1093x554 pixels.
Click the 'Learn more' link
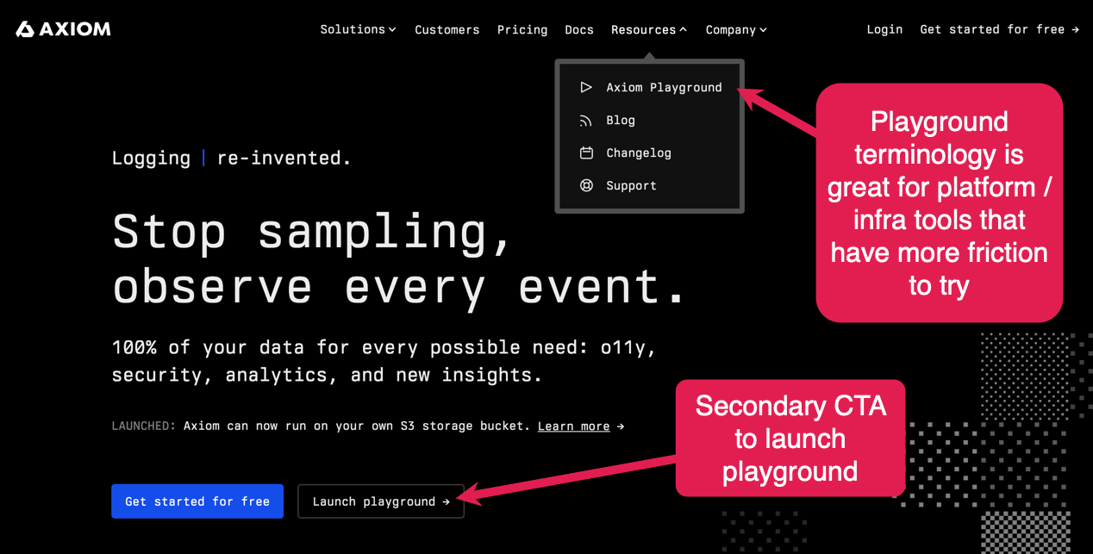pos(573,426)
